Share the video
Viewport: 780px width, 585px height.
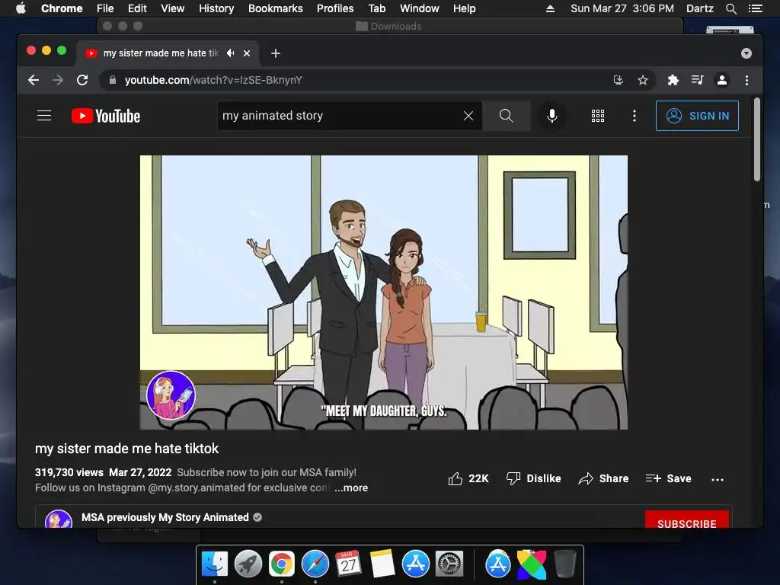[604, 478]
